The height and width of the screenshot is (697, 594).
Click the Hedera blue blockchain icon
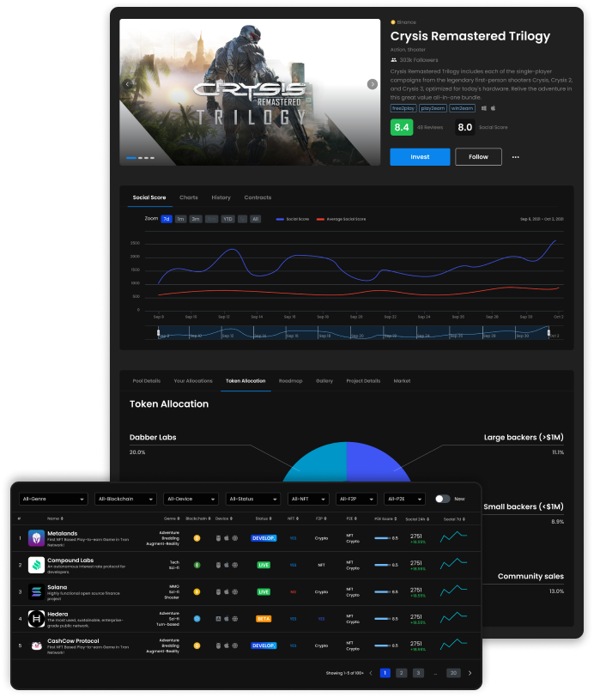[x=197, y=619]
